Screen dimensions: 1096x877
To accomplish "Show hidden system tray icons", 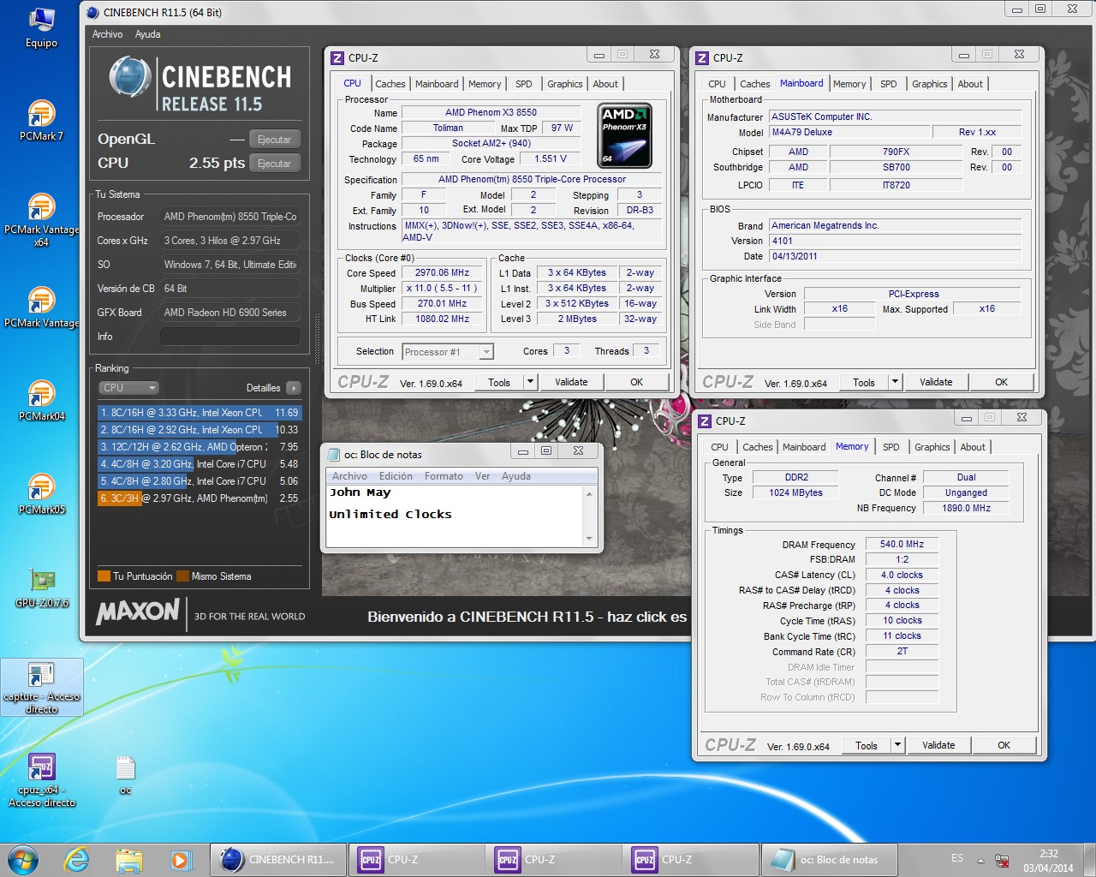I will pos(980,860).
